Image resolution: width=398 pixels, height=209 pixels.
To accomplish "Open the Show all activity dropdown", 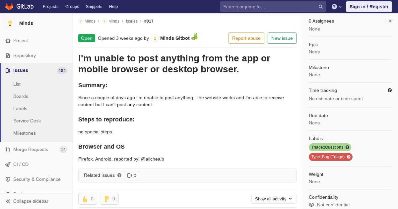I will pyautogui.click(x=274, y=199).
